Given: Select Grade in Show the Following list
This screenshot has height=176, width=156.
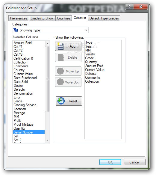Looking at the screenshot, I should [x=103, y=58].
